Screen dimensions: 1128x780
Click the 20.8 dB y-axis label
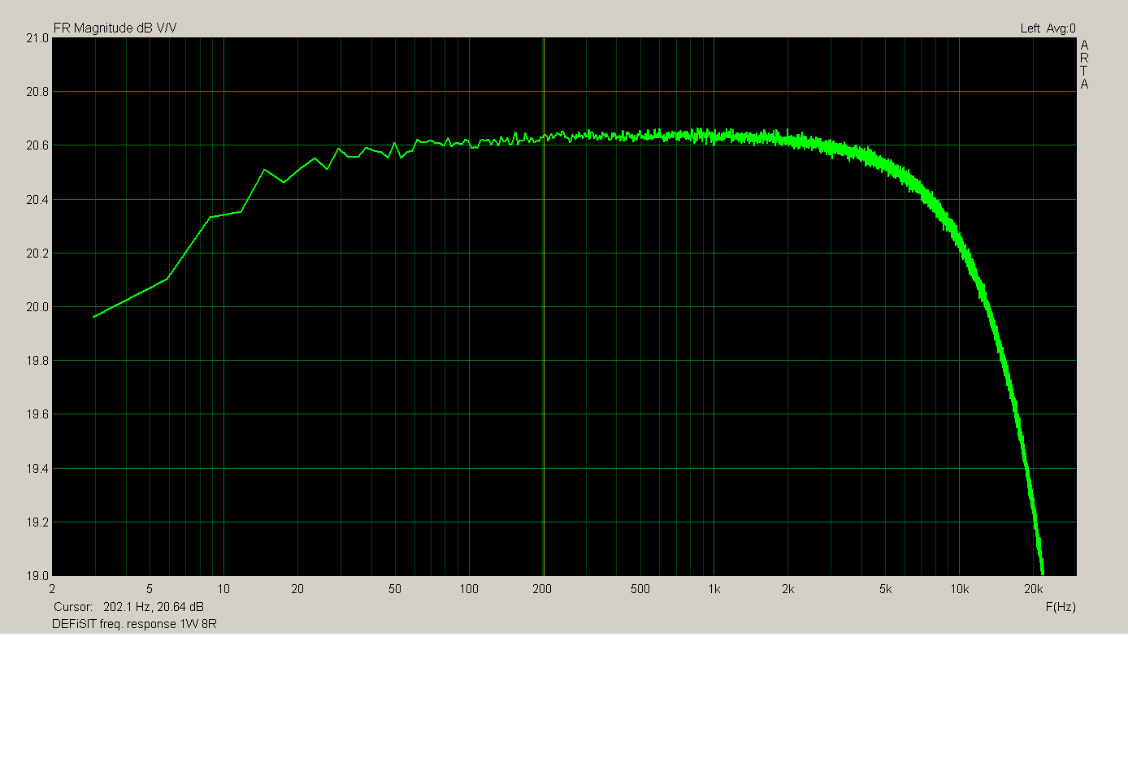tap(37, 92)
